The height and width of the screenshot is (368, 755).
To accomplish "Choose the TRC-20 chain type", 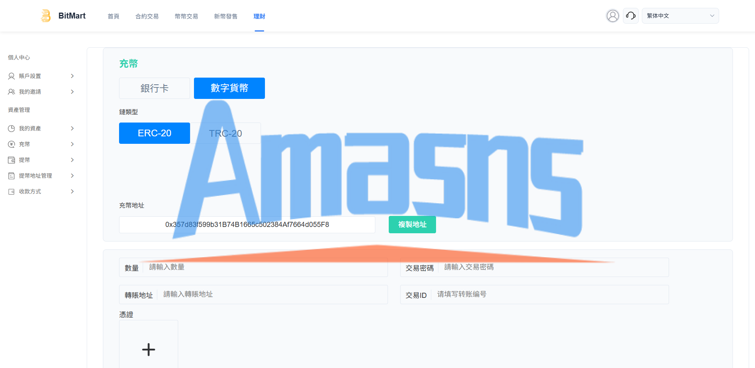I will pyautogui.click(x=226, y=133).
